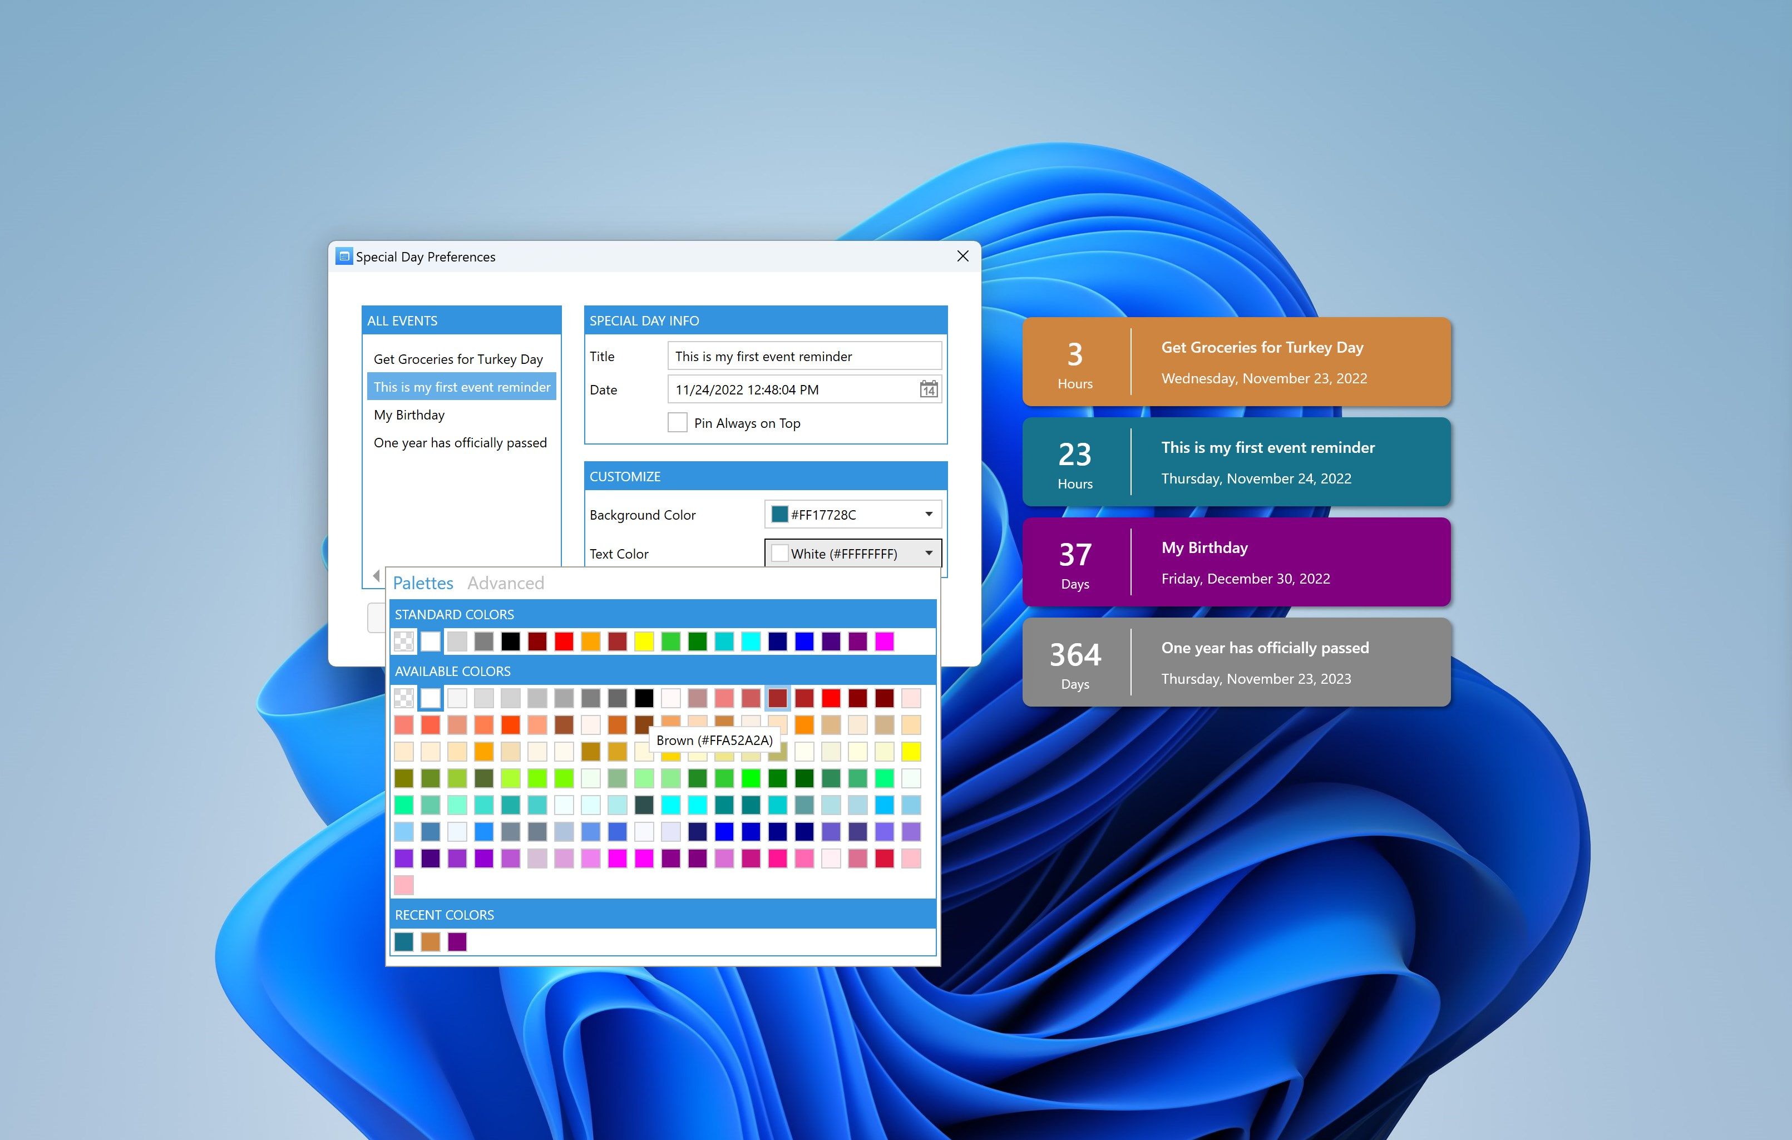Select 'My Birthday' event in list
Screen dimensions: 1792x1140
tap(409, 414)
